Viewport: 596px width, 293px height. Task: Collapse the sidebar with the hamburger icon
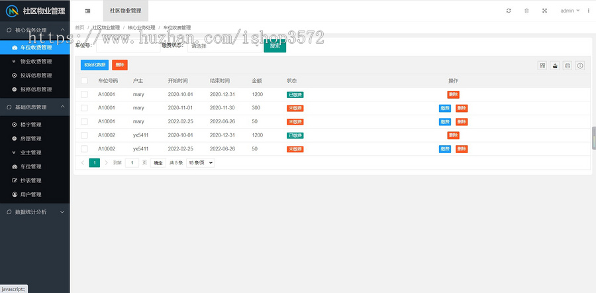(88, 11)
